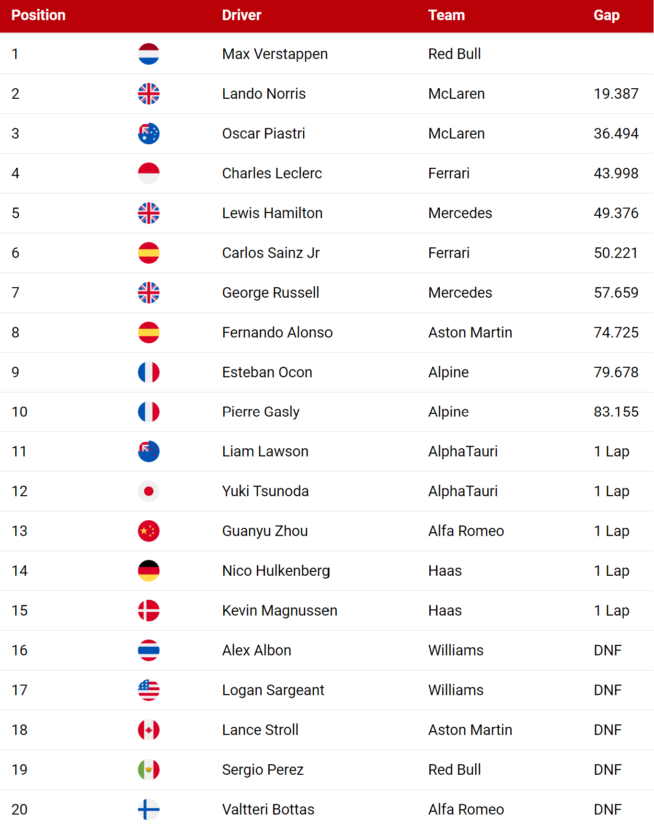Image resolution: width=654 pixels, height=827 pixels.
Task: Click the Netherlands flag beside Max Verstappen
Action: pos(149,54)
